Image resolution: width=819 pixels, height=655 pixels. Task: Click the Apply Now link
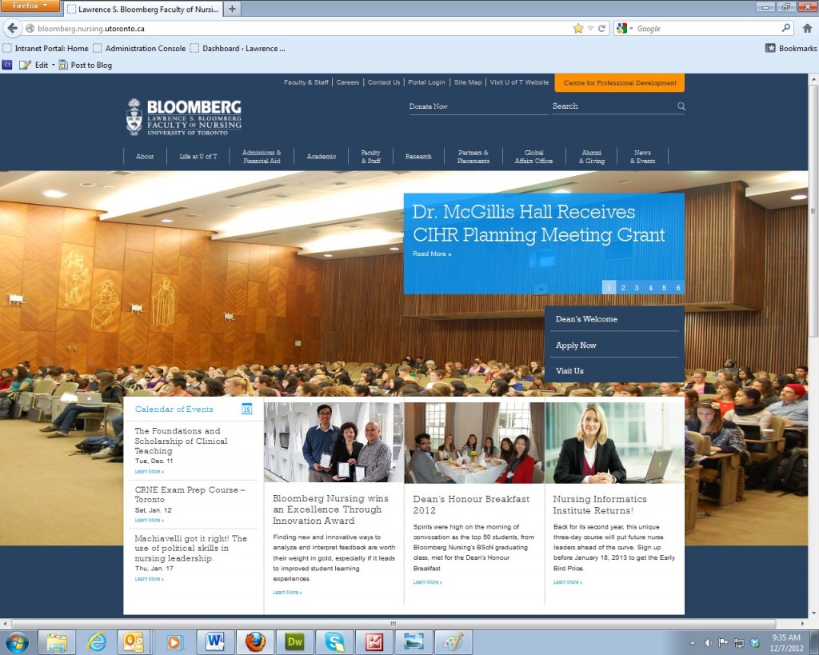click(576, 345)
